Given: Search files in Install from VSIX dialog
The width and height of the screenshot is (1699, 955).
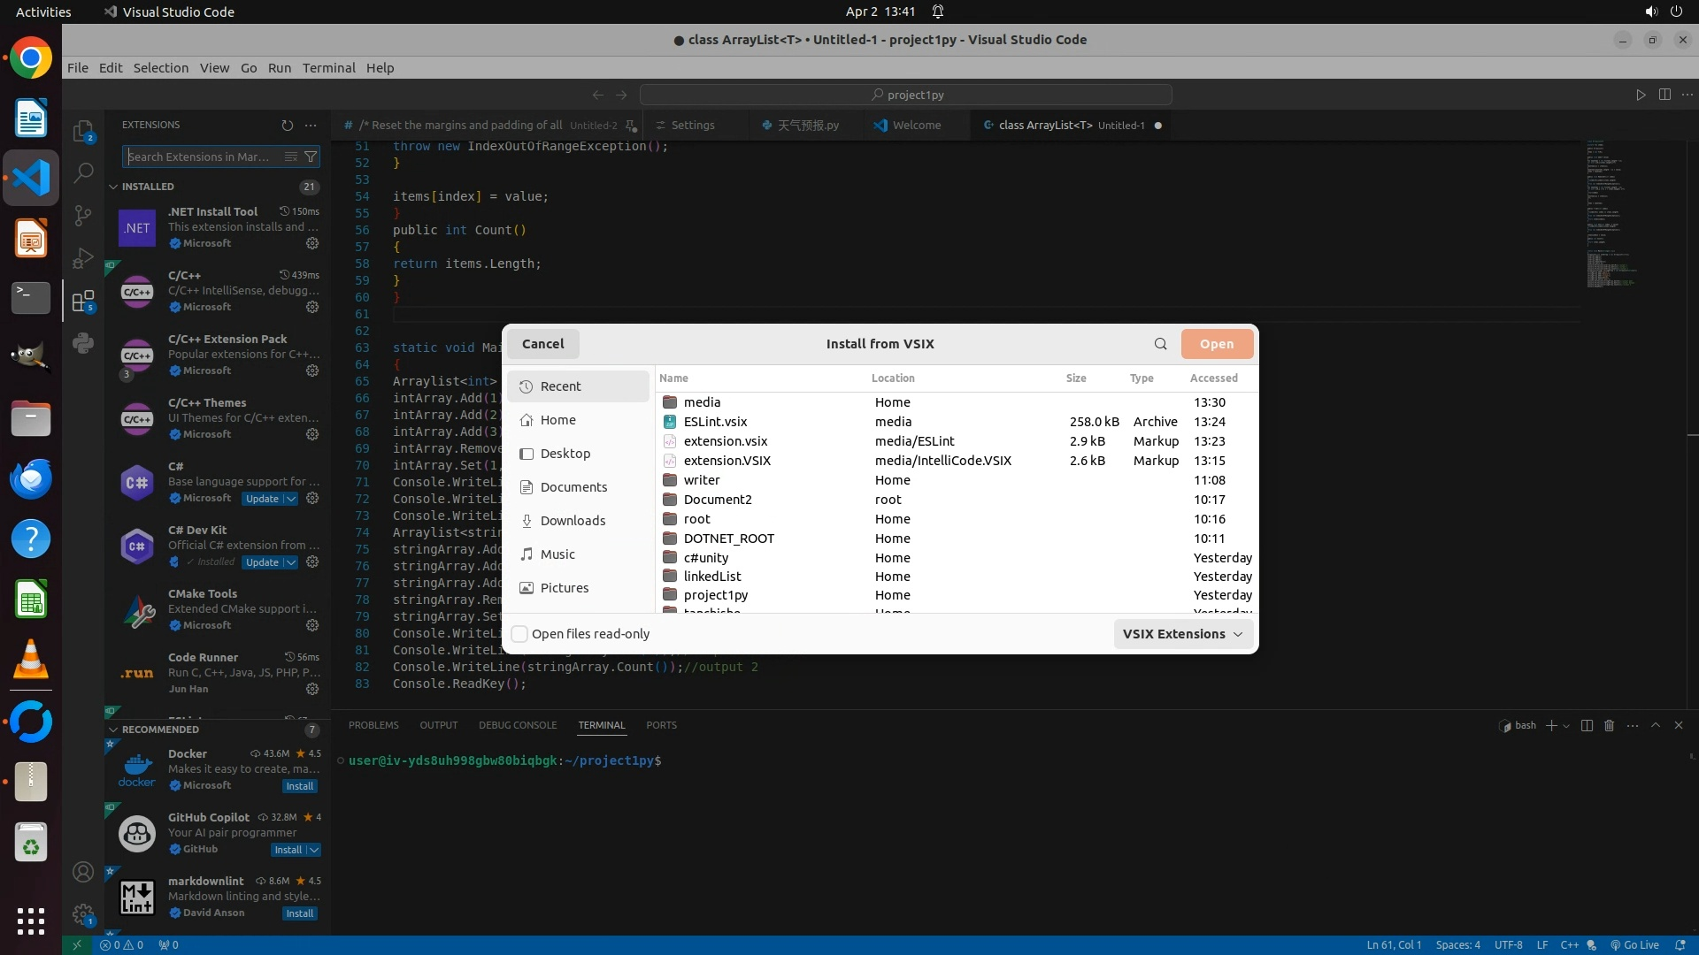Looking at the screenshot, I should point(1160,344).
